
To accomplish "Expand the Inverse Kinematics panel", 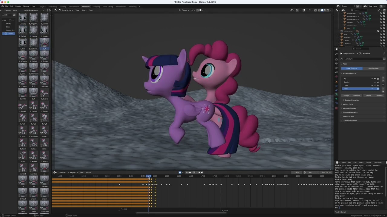I will tap(350, 112).
